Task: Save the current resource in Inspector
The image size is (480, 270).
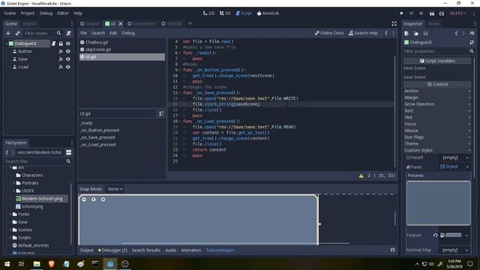Action: pyautogui.click(x=425, y=33)
